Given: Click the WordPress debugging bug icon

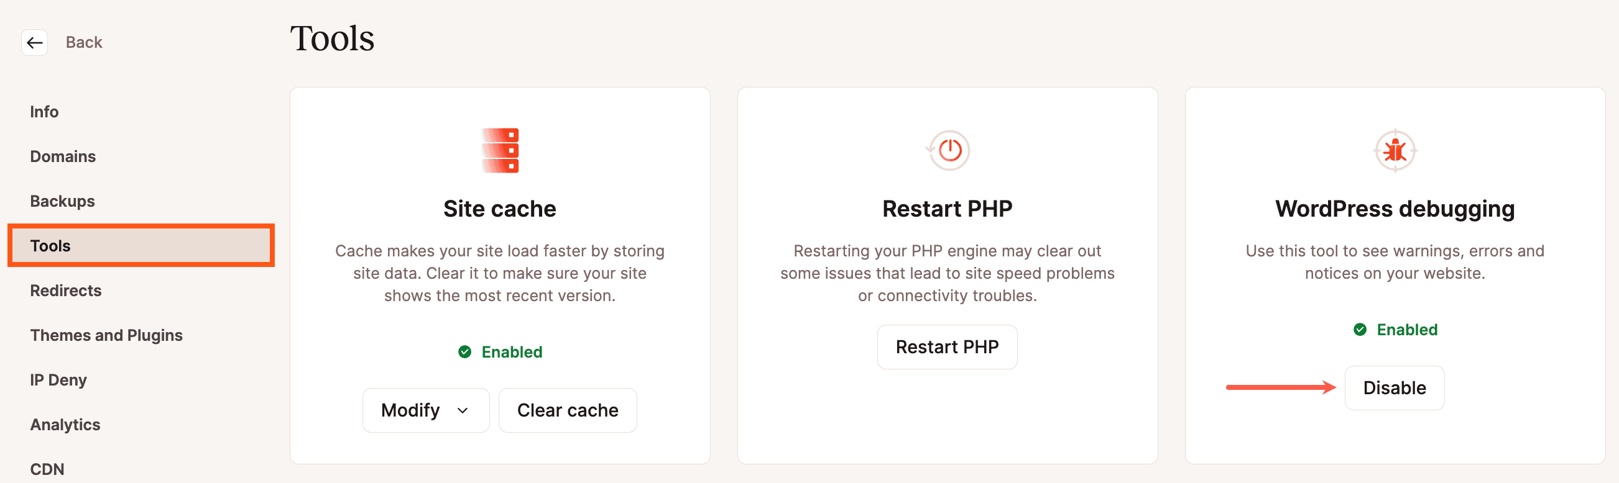Looking at the screenshot, I should (1395, 150).
